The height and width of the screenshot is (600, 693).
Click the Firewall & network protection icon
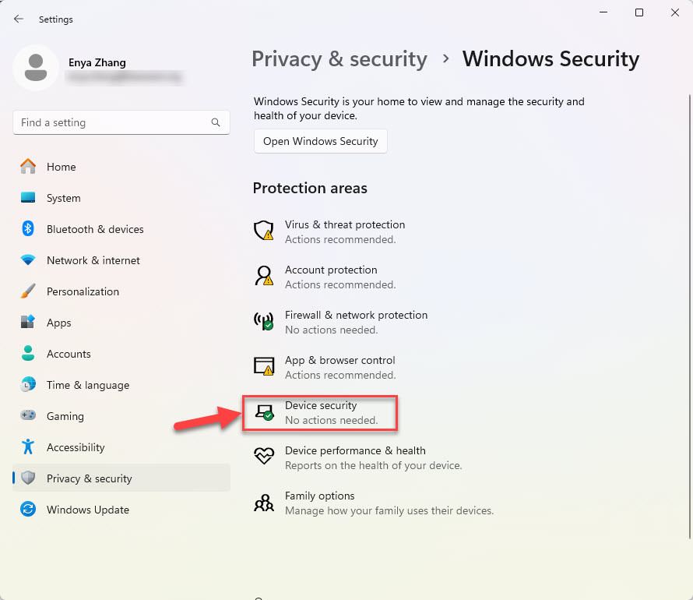coord(265,321)
